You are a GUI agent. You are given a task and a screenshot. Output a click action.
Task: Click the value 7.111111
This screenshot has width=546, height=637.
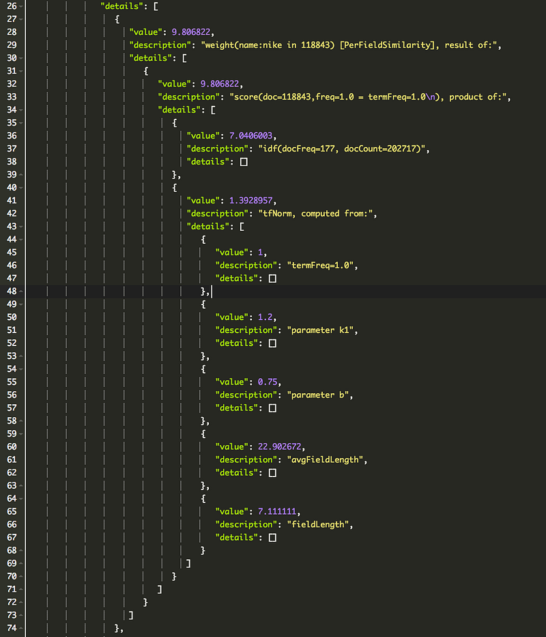(277, 512)
